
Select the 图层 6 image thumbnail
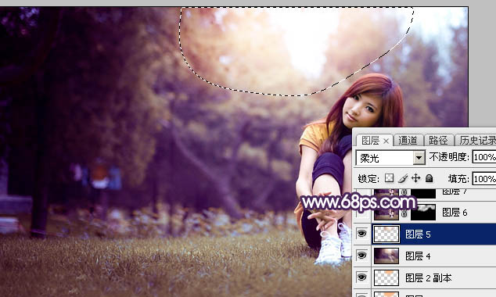pyautogui.click(x=386, y=213)
